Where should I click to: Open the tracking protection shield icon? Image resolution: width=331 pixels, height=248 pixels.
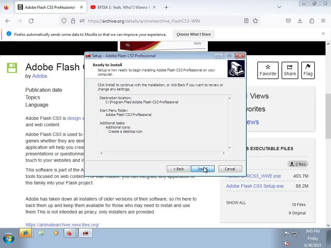64,21
